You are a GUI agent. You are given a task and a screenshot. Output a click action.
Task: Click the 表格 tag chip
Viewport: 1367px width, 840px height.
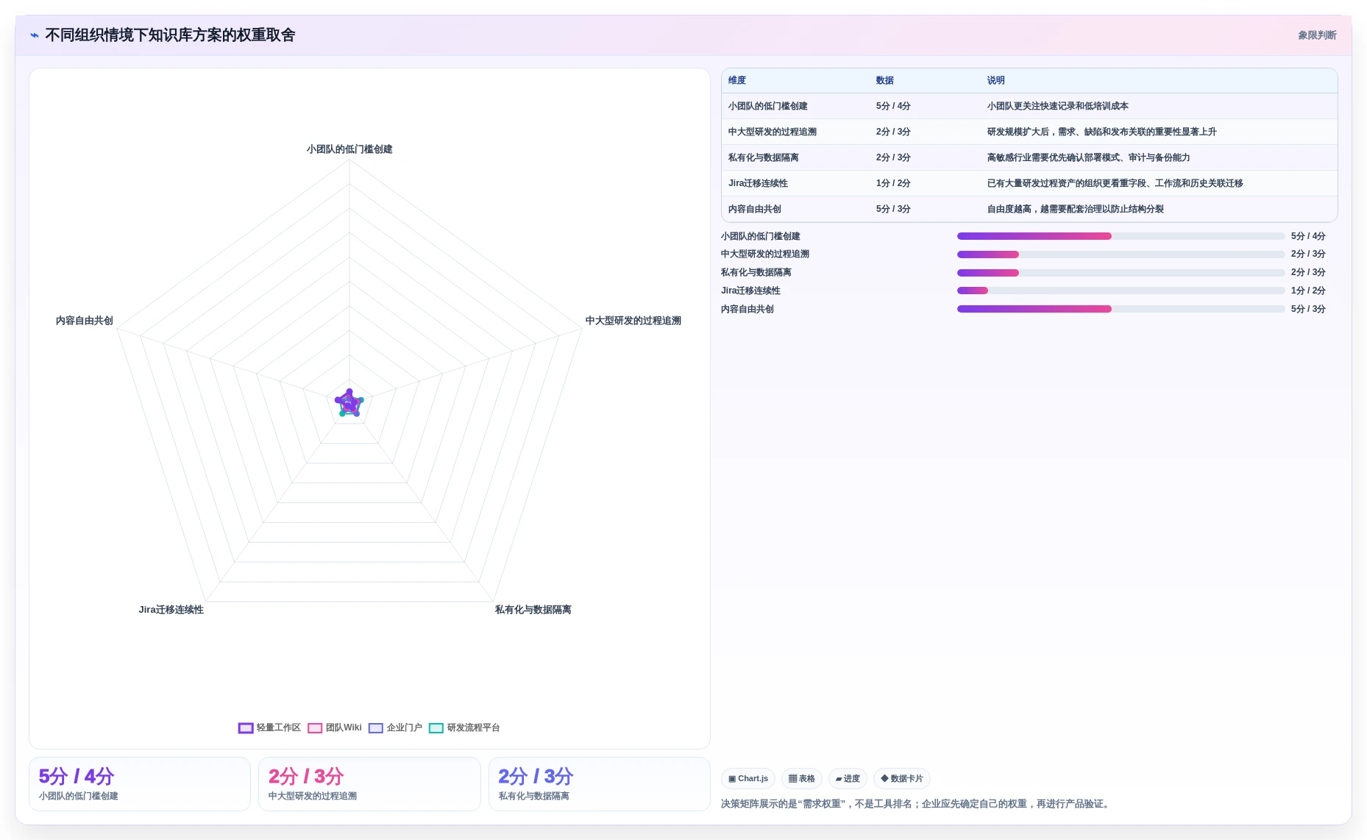coord(802,778)
